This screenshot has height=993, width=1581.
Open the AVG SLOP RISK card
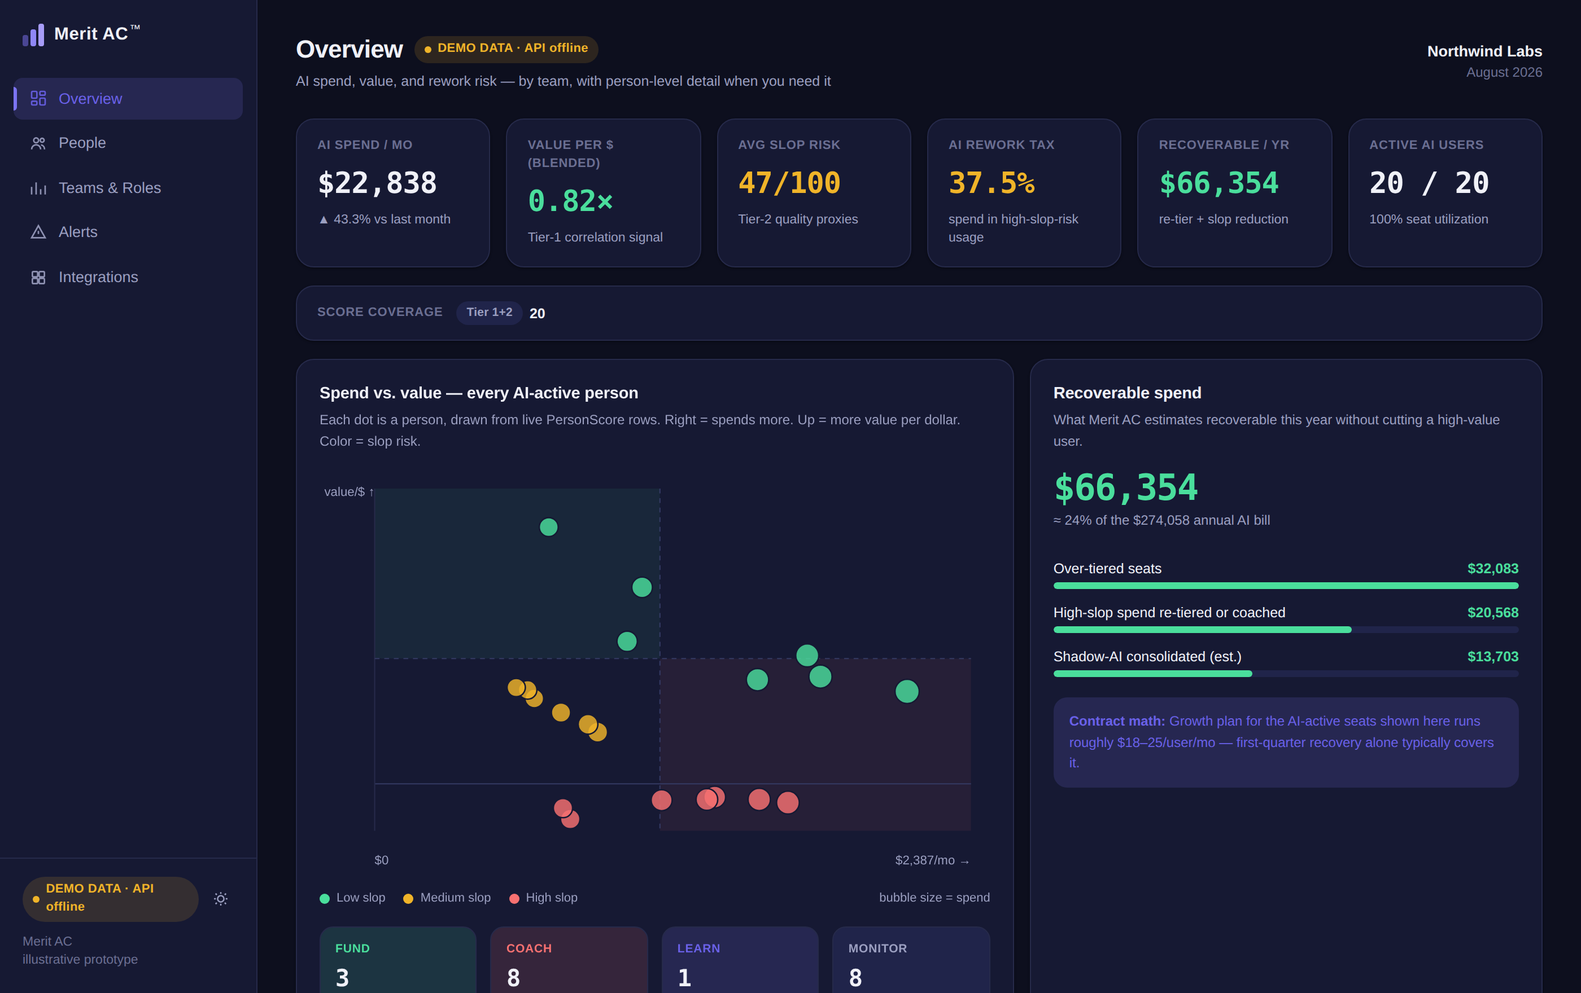coord(814,193)
